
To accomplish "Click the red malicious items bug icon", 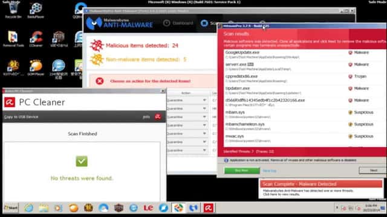I will [x=97, y=46].
